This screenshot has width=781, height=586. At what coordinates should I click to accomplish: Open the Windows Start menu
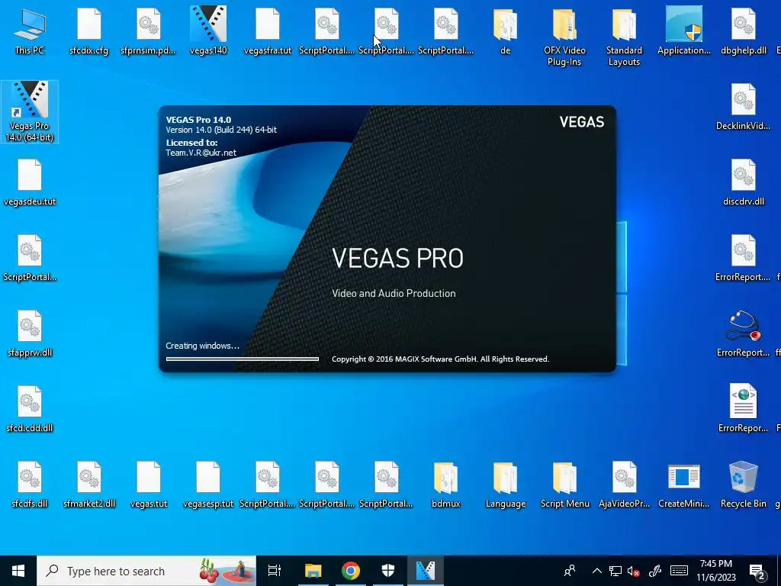click(x=18, y=571)
